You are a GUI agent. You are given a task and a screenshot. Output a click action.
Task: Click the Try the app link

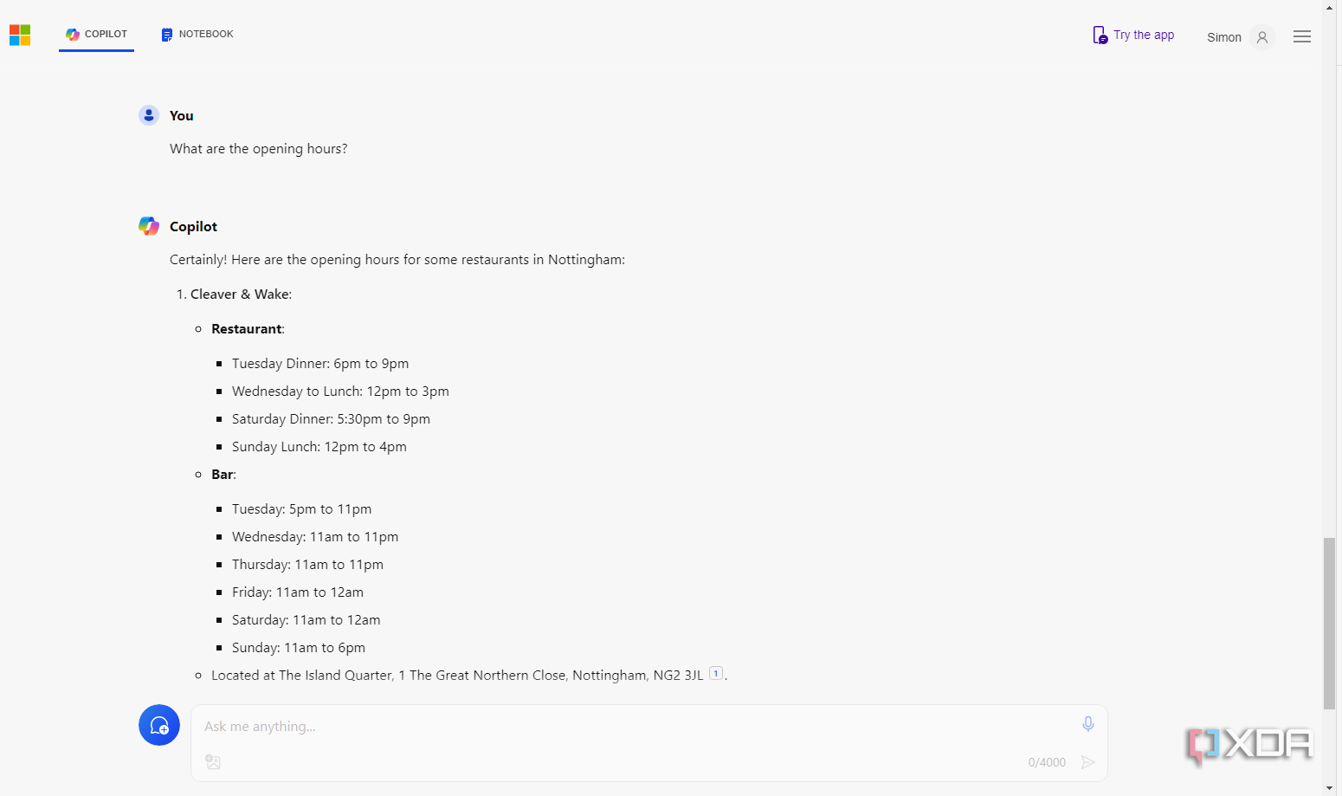click(x=1133, y=36)
